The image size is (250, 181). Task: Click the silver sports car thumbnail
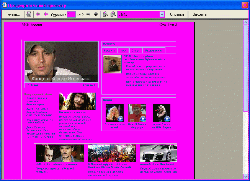(x=158, y=153)
